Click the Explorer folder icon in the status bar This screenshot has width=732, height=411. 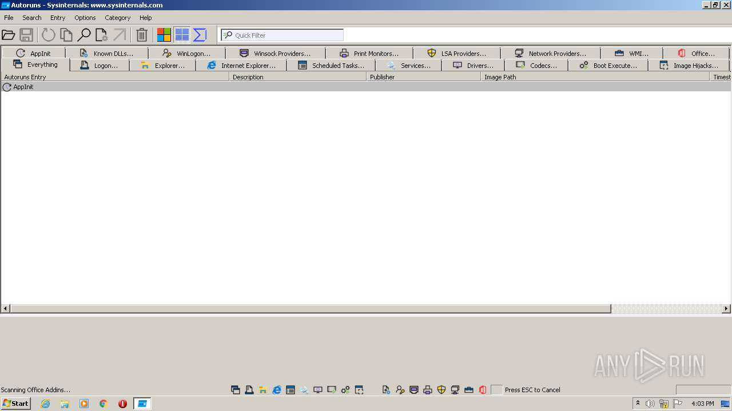263,390
